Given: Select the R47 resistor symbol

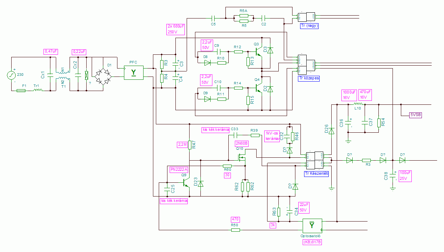Looking at the screenshot, I should point(190,145).
